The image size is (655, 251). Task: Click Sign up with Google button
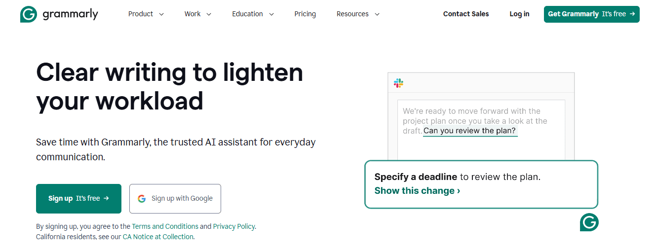175,199
